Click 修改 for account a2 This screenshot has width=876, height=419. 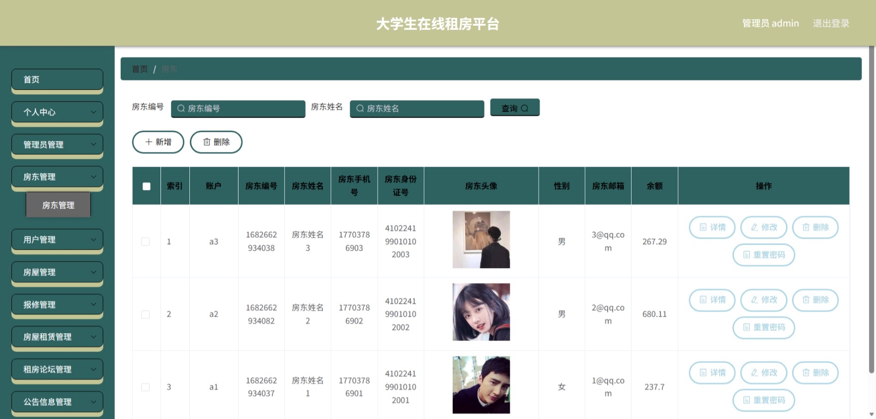(x=764, y=300)
